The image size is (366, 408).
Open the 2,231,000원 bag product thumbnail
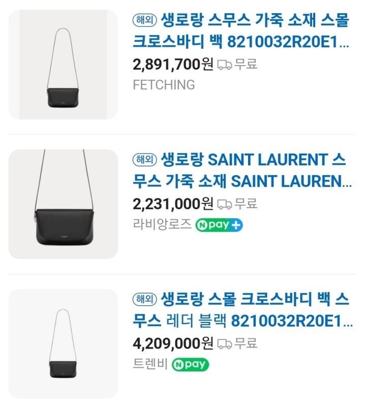pyautogui.click(x=63, y=204)
